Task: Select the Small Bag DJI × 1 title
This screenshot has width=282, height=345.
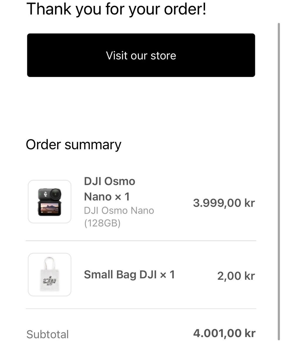Action: [129, 274]
